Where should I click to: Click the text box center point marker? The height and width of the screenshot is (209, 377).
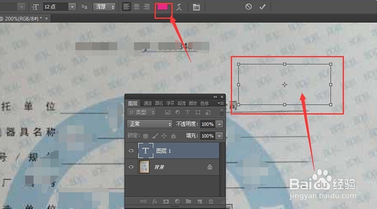(x=285, y=84)
